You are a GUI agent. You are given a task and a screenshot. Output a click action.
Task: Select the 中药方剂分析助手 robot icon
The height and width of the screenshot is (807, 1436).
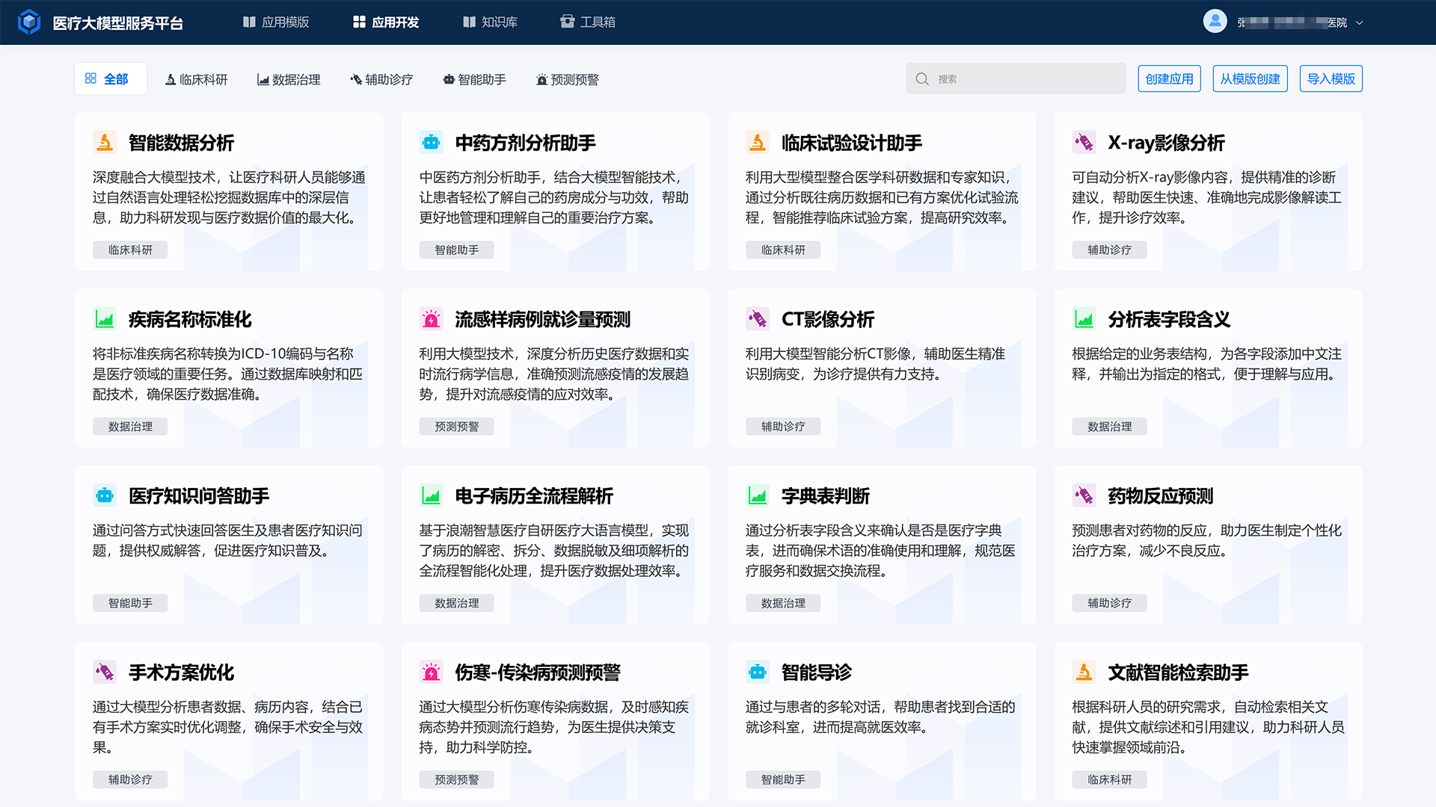click(432, 142)
